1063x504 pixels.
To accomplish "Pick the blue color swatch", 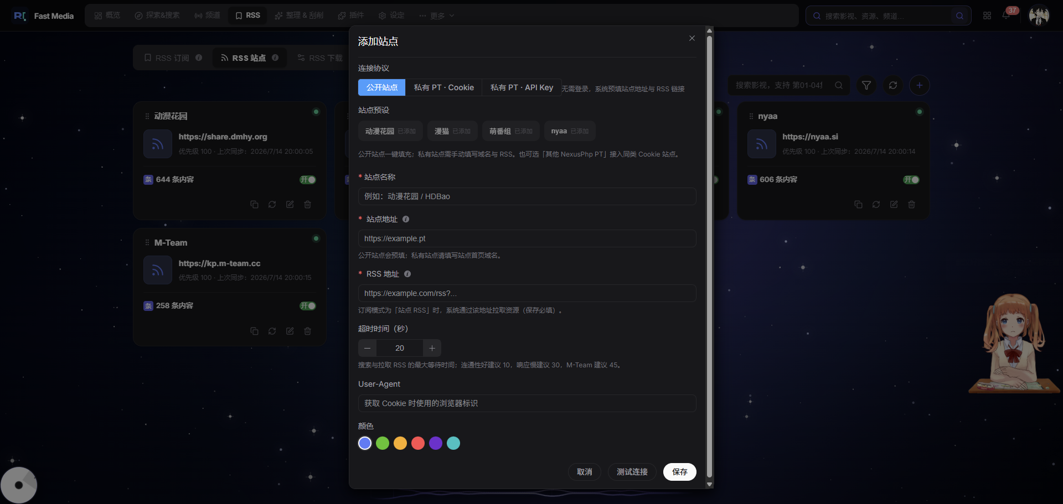I will click(x=365, y=443).
